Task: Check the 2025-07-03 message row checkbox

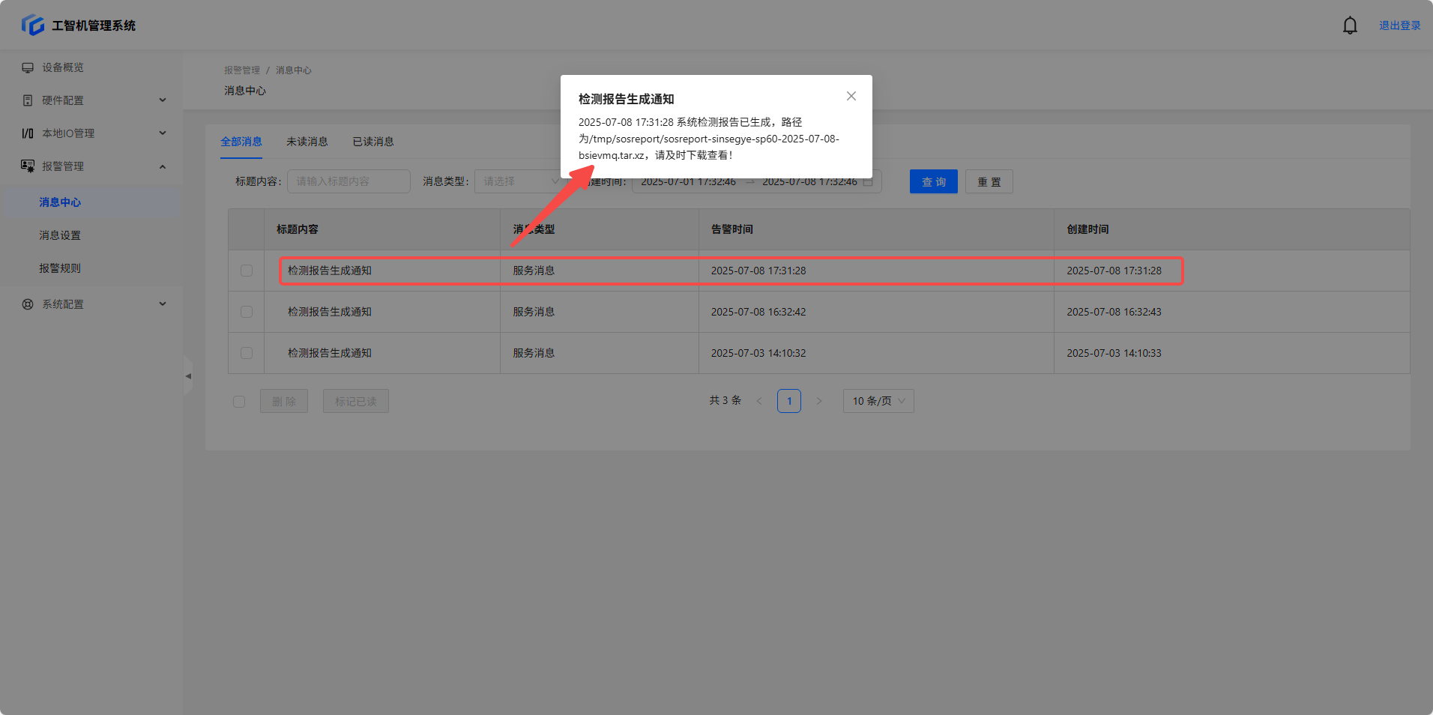Action: click(247, 353)
